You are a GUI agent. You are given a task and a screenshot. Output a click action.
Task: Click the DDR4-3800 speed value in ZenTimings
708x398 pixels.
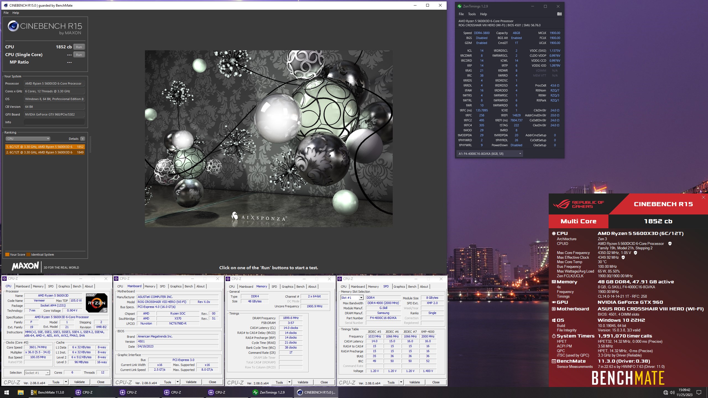tap(482, 33)
